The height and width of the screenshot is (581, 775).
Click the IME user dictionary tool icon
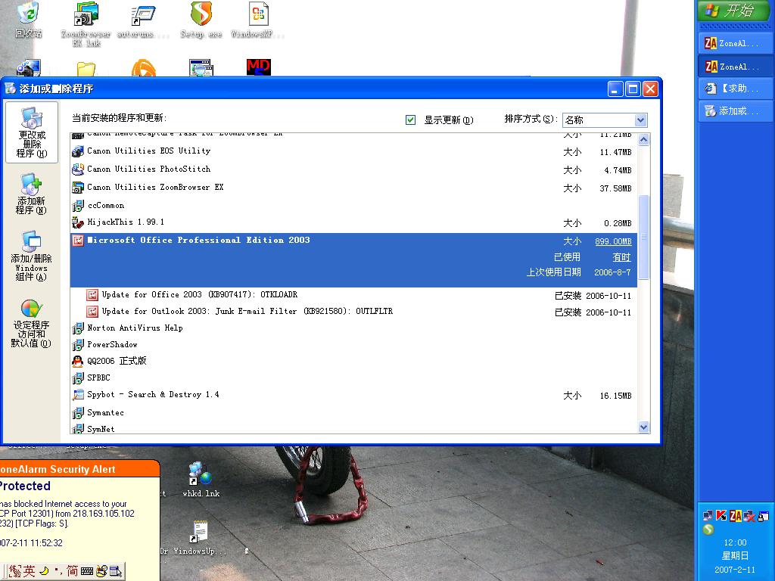click(102, 571)
